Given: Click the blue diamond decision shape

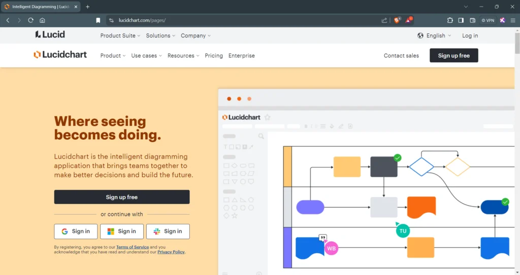Looking at the screenshot, I should 421,167.
